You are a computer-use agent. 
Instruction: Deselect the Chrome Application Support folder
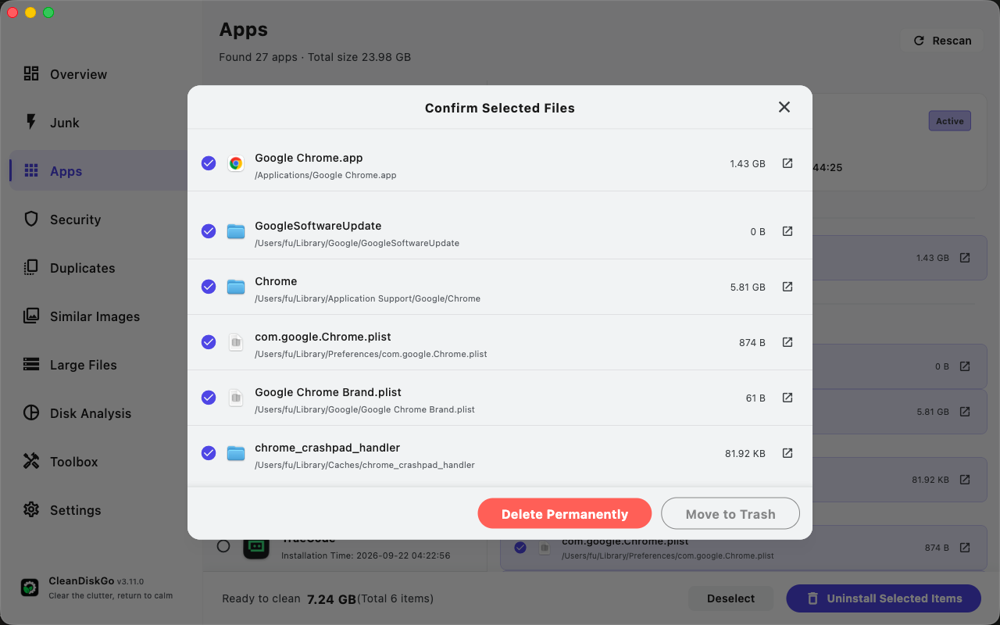pyautogui.click(x=209, y=287)
